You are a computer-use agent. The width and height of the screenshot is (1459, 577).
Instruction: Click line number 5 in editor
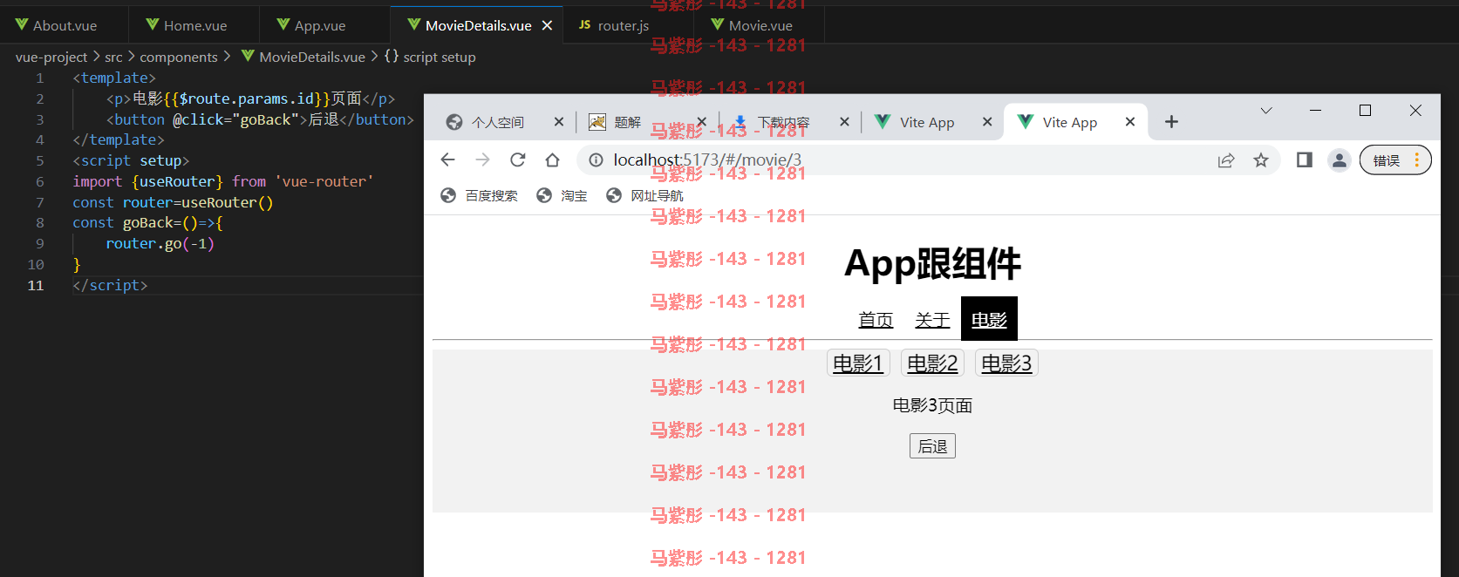pos(39,160)
